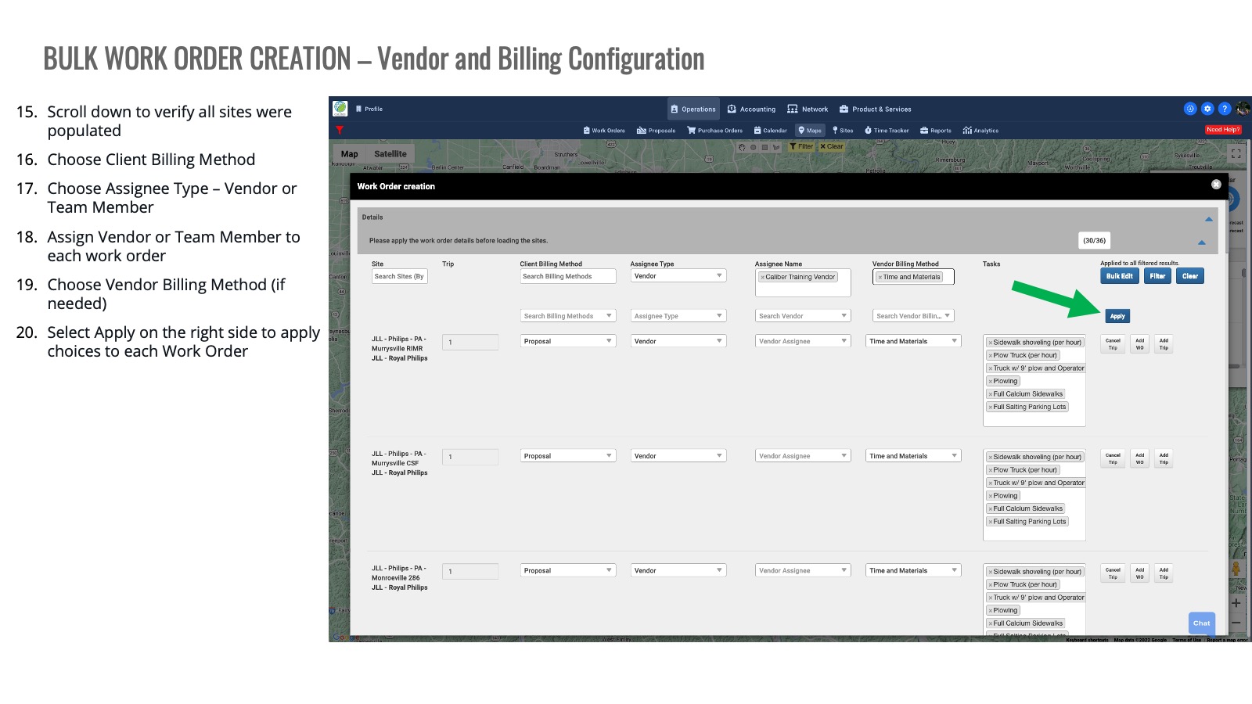1252x704 pixels.
Task: Click the Bulk Edit button
Action: tap(1119, 276)
